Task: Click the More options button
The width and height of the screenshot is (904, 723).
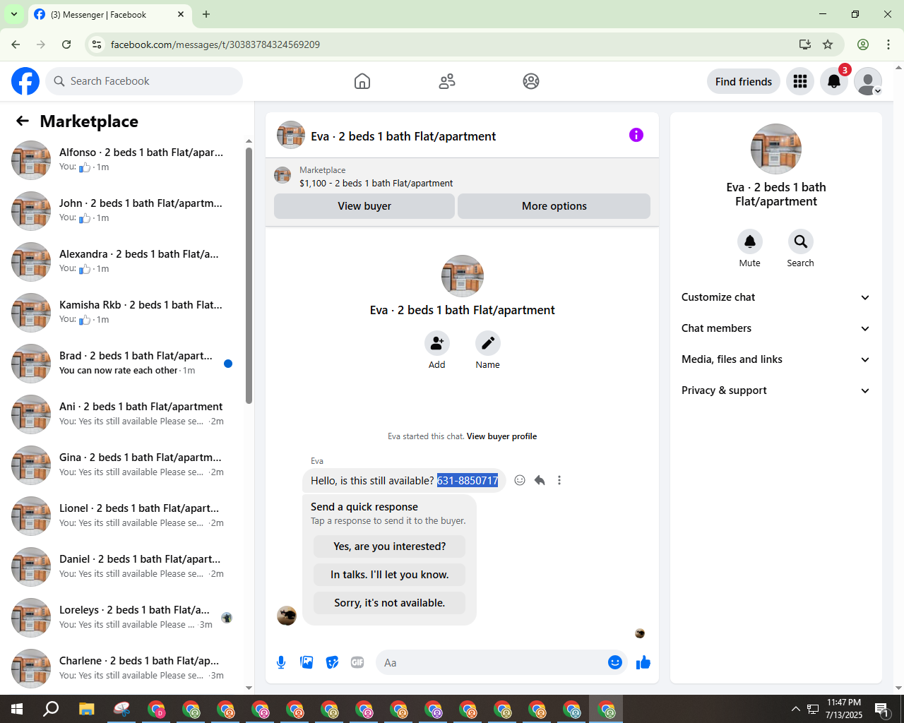Action: point(554,206)
